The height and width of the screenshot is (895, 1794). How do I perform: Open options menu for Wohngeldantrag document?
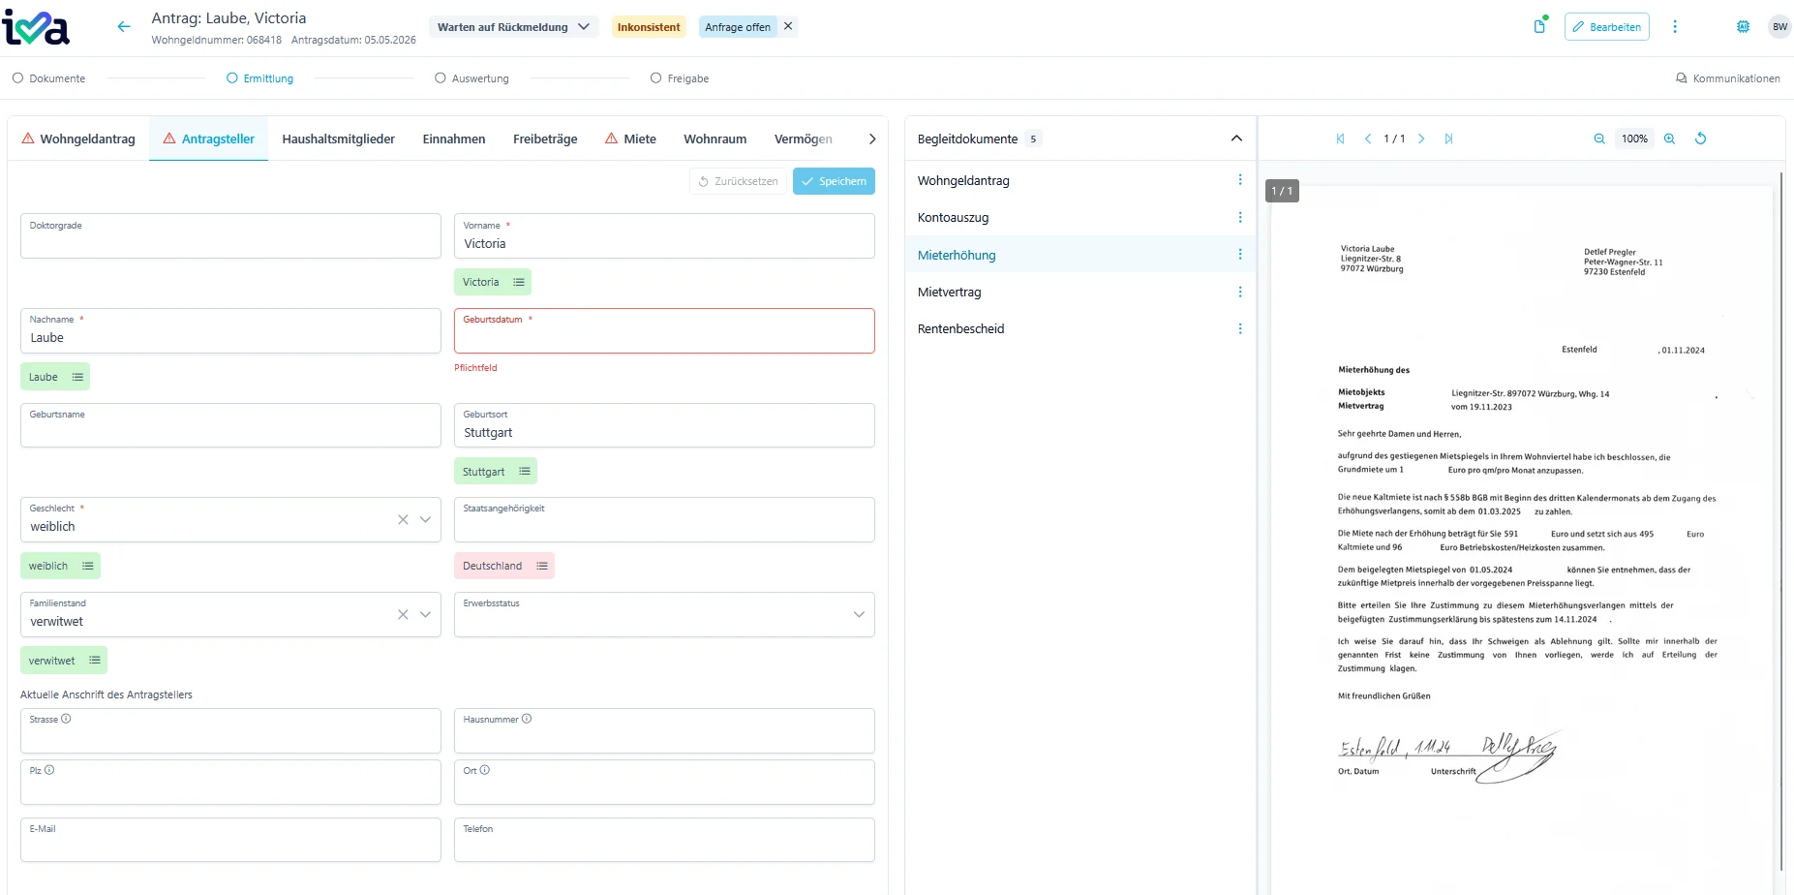(1239, 180)
